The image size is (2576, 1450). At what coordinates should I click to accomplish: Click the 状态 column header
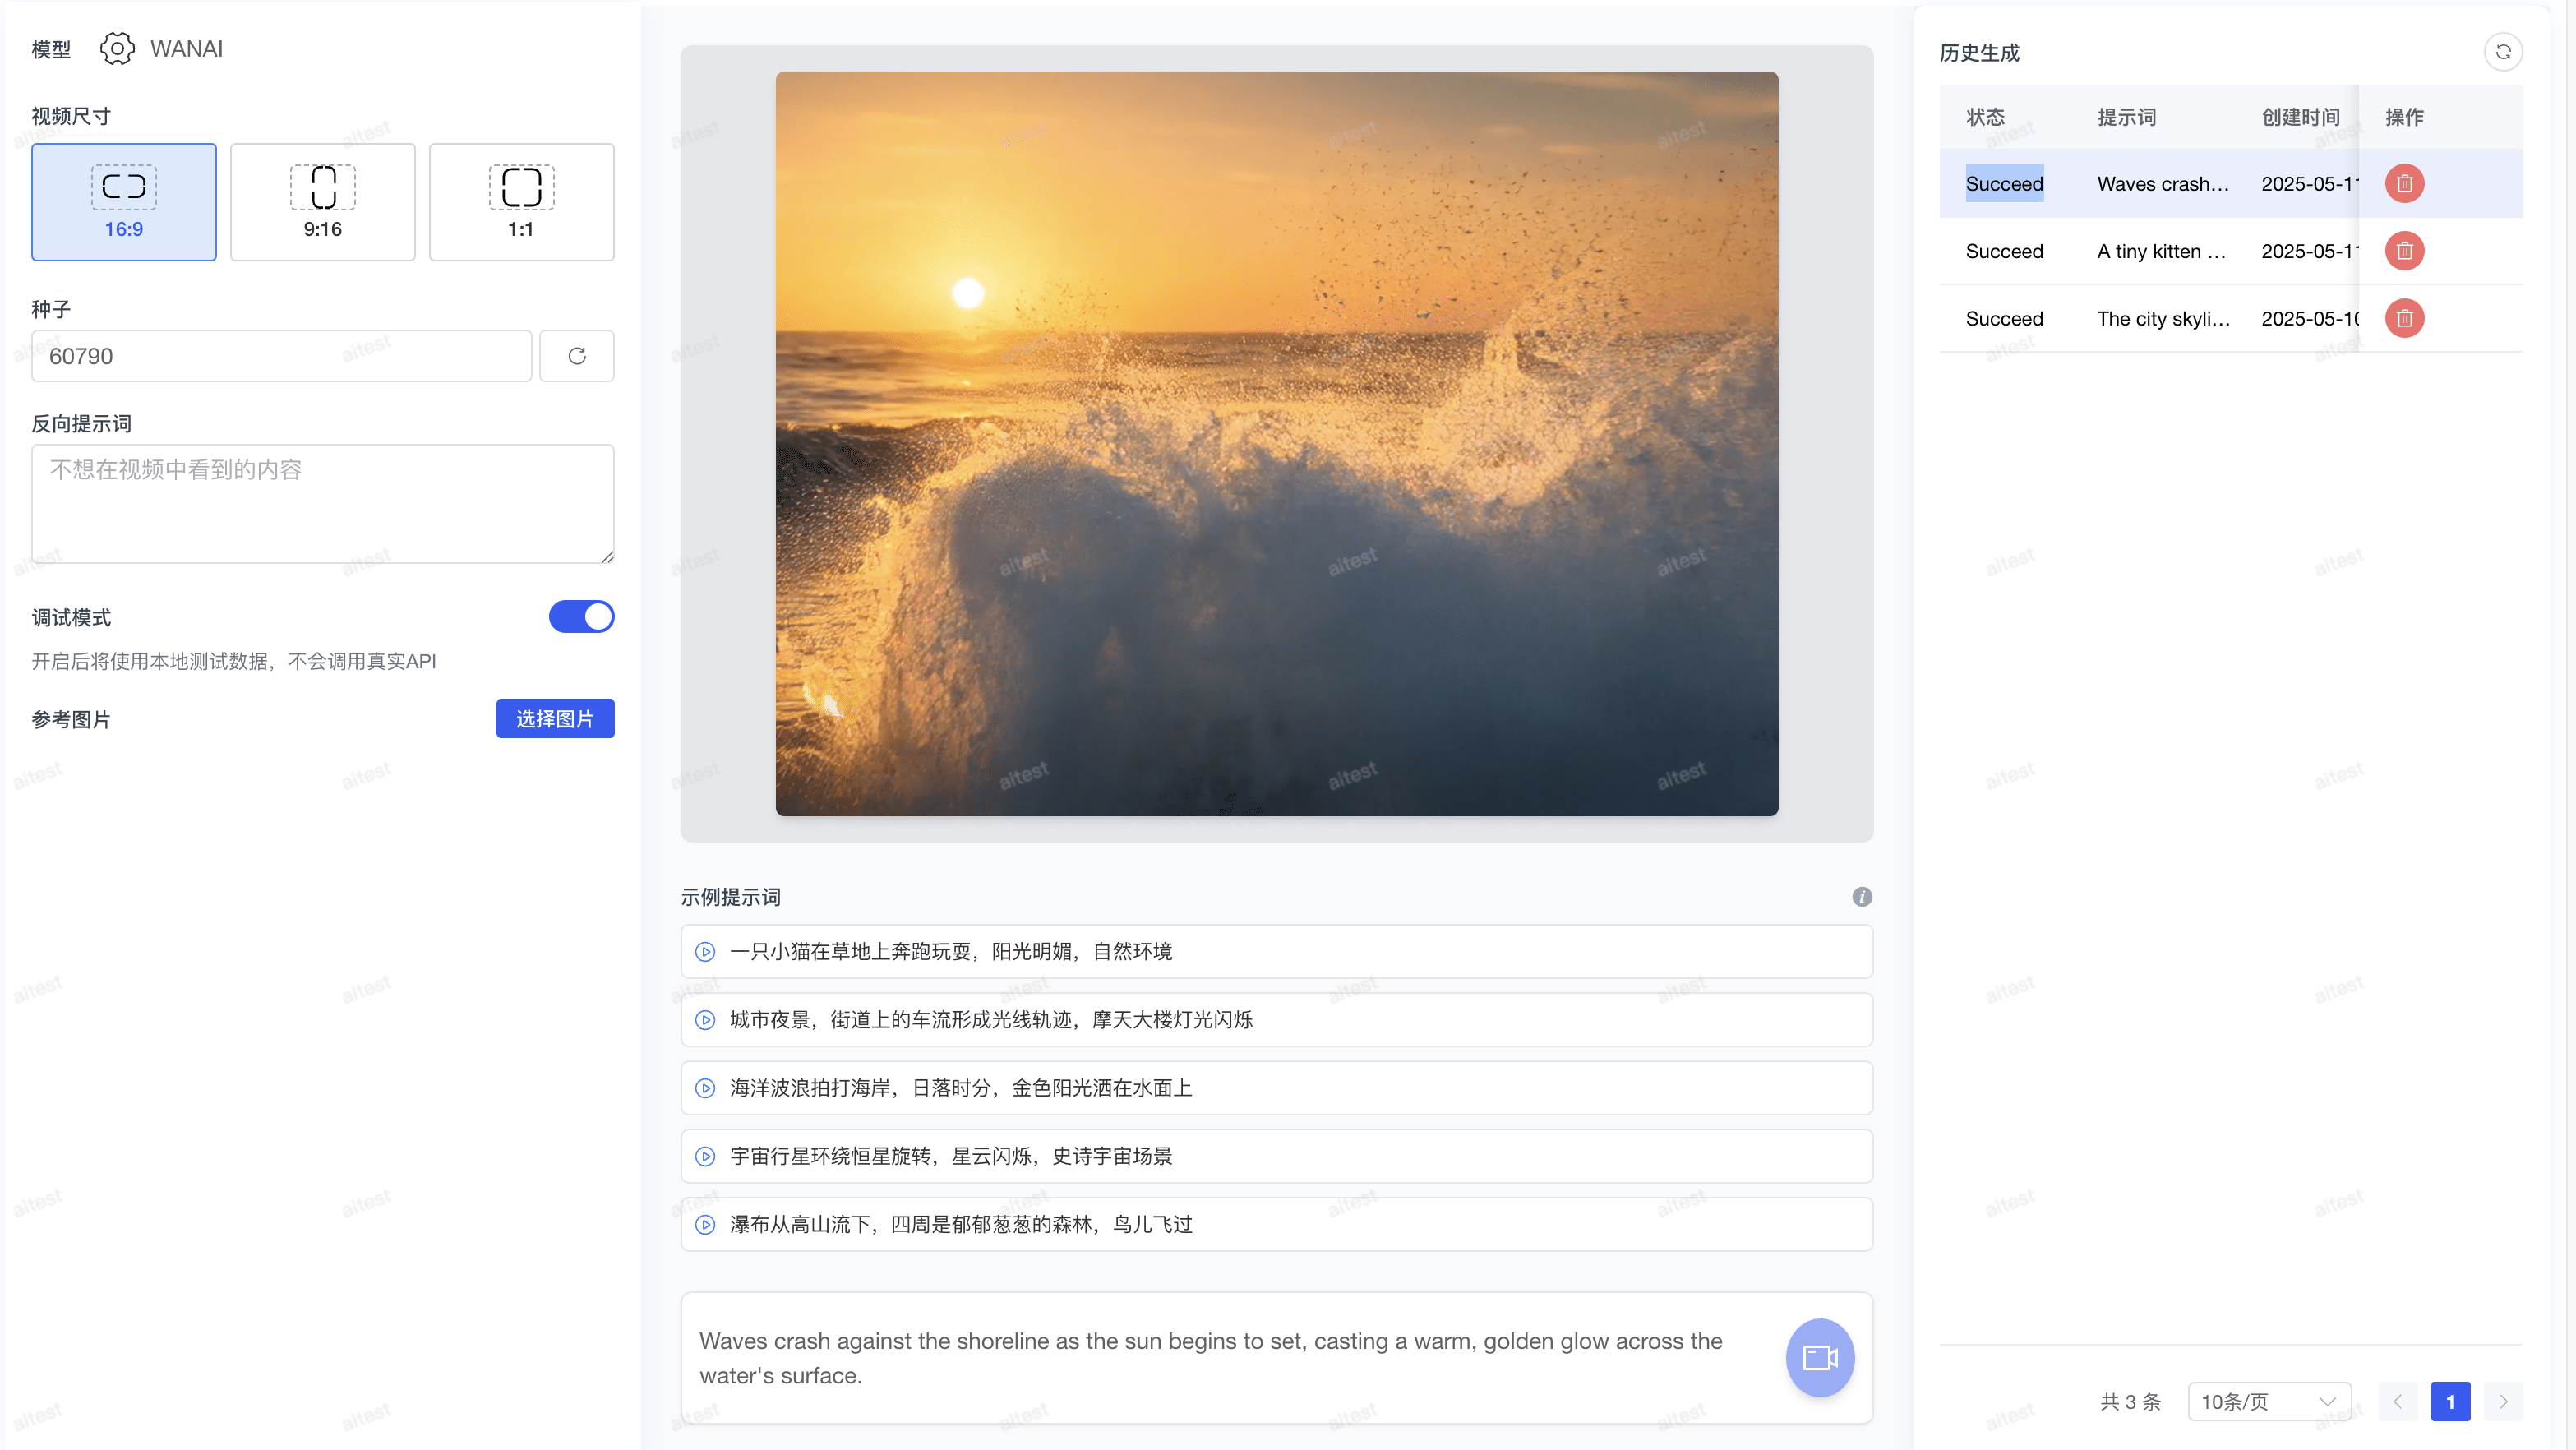click(x=1985, y=117)
